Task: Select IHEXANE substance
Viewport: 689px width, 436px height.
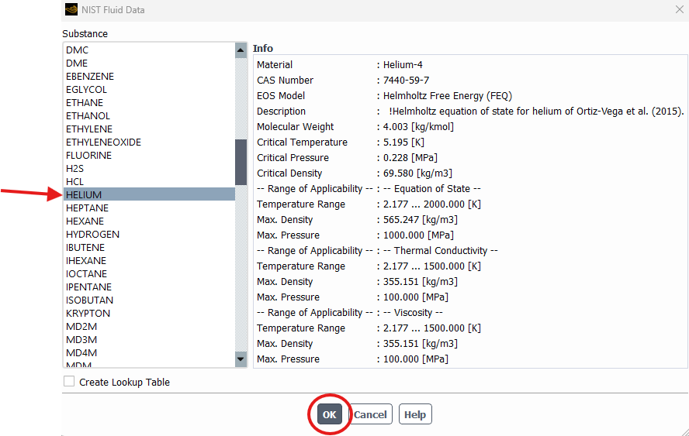Action: [150, 260]
